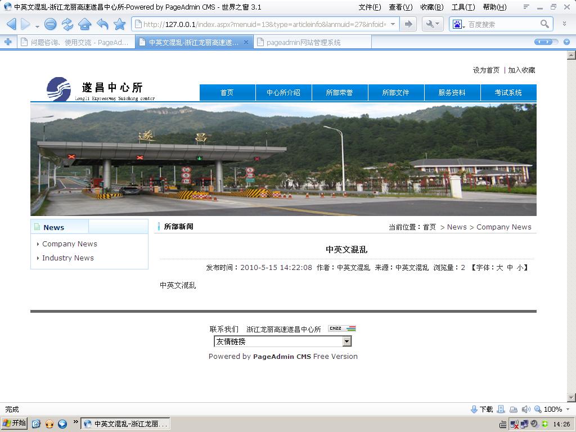Image resolution: width=576 pixels, height=432 pixels.
Task: Click the PageAdmin CMS footer link
Action: pos(282,356)
